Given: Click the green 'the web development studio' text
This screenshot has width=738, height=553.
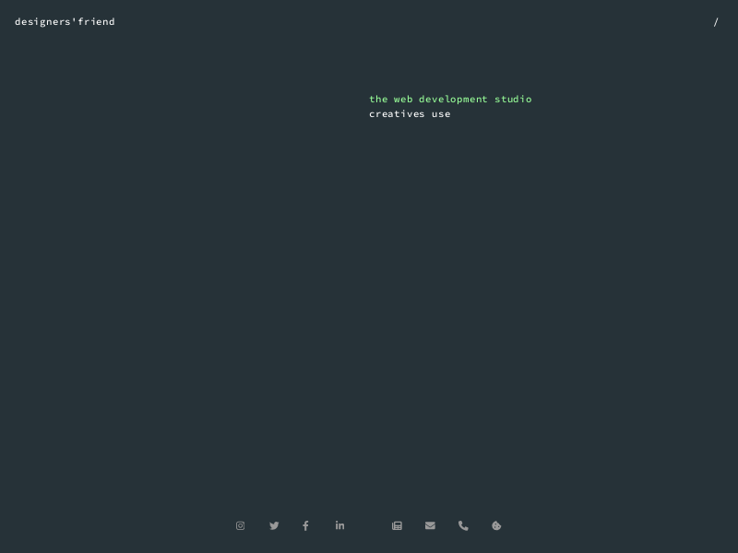Looking at the screenshot, I should (450, 100).
